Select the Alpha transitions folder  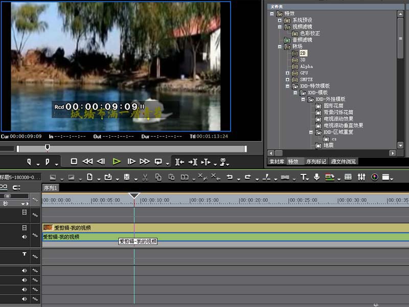click(x=306, y=67)
